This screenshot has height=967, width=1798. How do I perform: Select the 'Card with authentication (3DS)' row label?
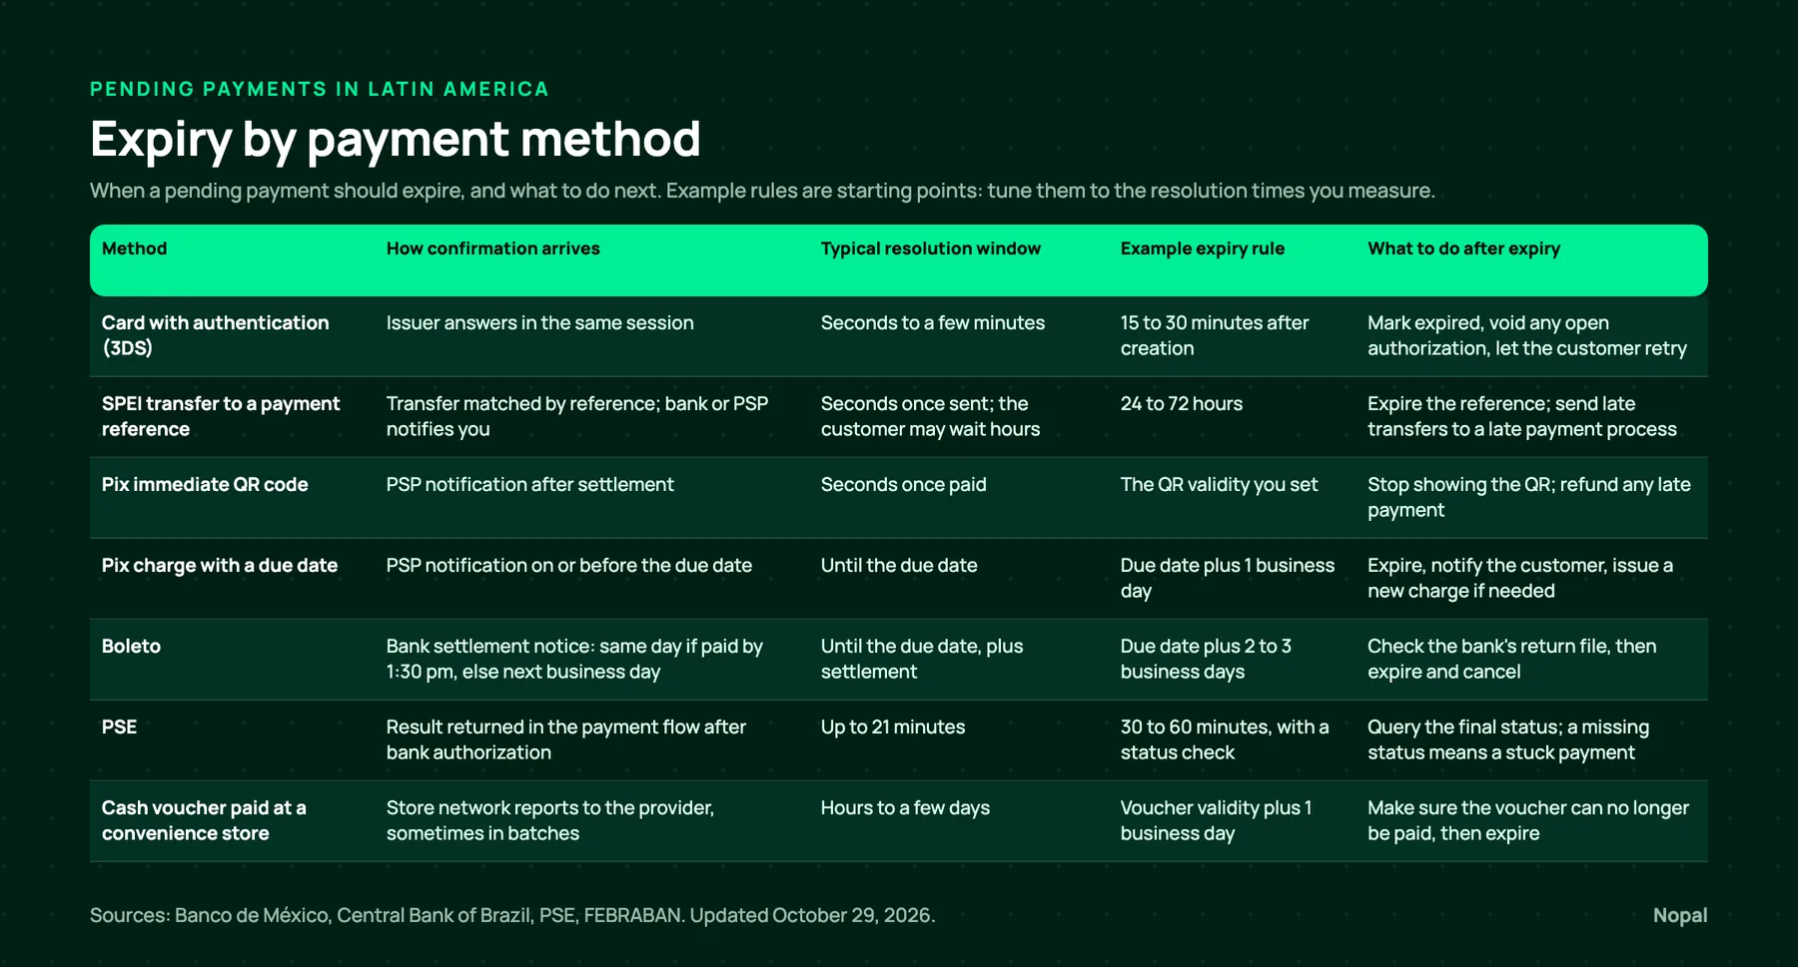point(215,335)
